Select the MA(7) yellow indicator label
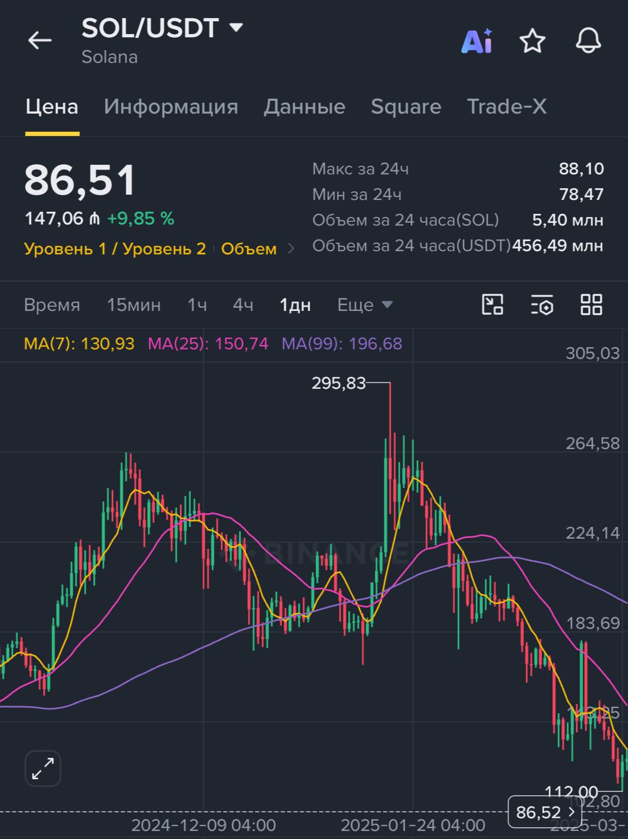Screen dimensions: 628x839 [x=79, y=343]
